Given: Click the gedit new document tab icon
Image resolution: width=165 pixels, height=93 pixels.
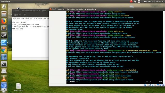Looking at the screenshot, I should pyautogui.click(x=25, y=15).
